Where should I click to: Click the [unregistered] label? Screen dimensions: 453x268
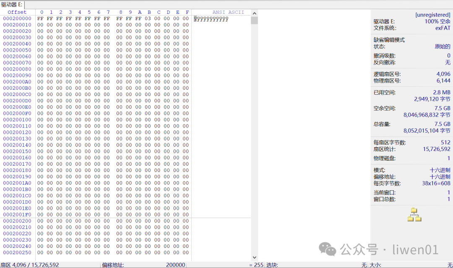click(x=433, y=15)
